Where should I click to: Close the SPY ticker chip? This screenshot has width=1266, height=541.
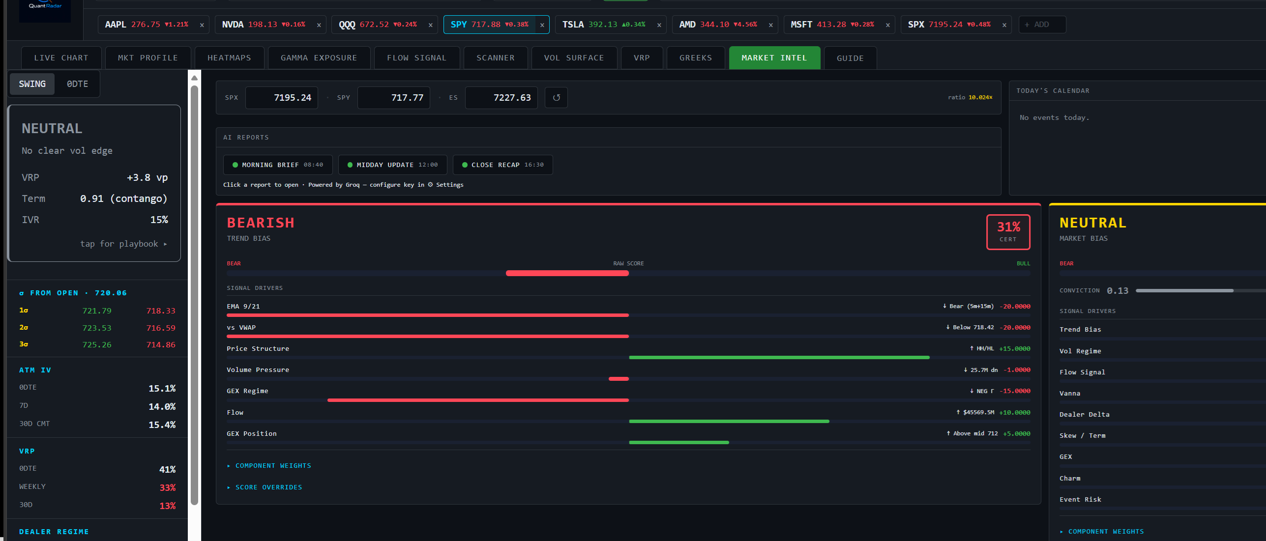[542, 25]
